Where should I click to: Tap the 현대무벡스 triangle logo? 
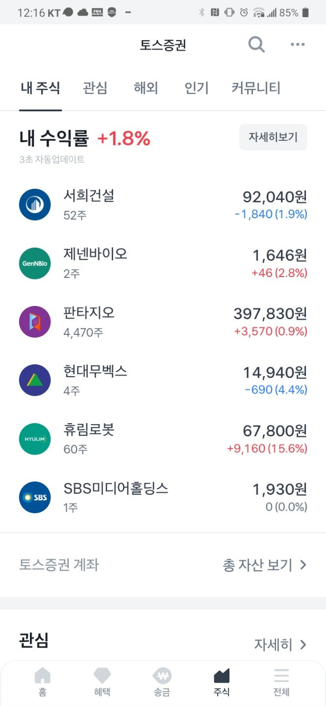[x=35, y=380]
